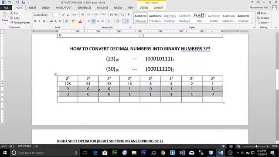Image resolution: width=279 pixels, height=157 pixels.
Task: Switch to Web Layout view in status bar
Action: [239, 147]
